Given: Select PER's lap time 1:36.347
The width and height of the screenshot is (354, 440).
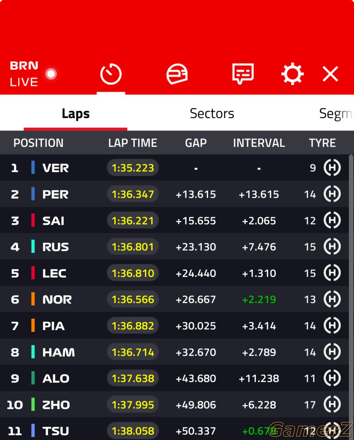Looking at the screenshot, I should pos(133,194).
